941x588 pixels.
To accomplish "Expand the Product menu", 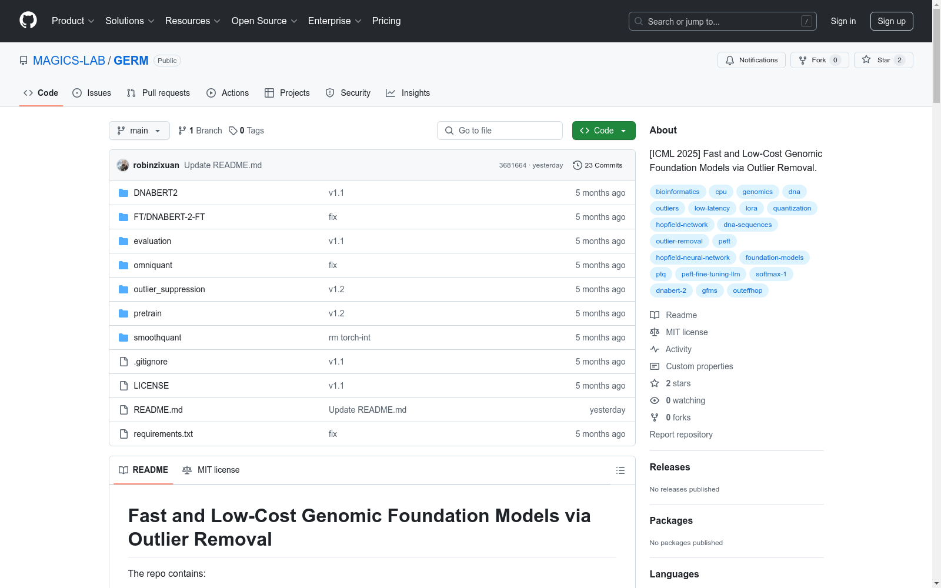I will click(x=73, y=21).
